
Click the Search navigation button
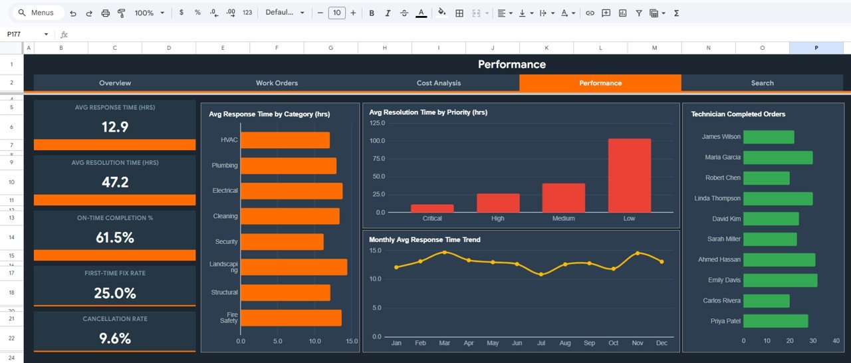762,83
